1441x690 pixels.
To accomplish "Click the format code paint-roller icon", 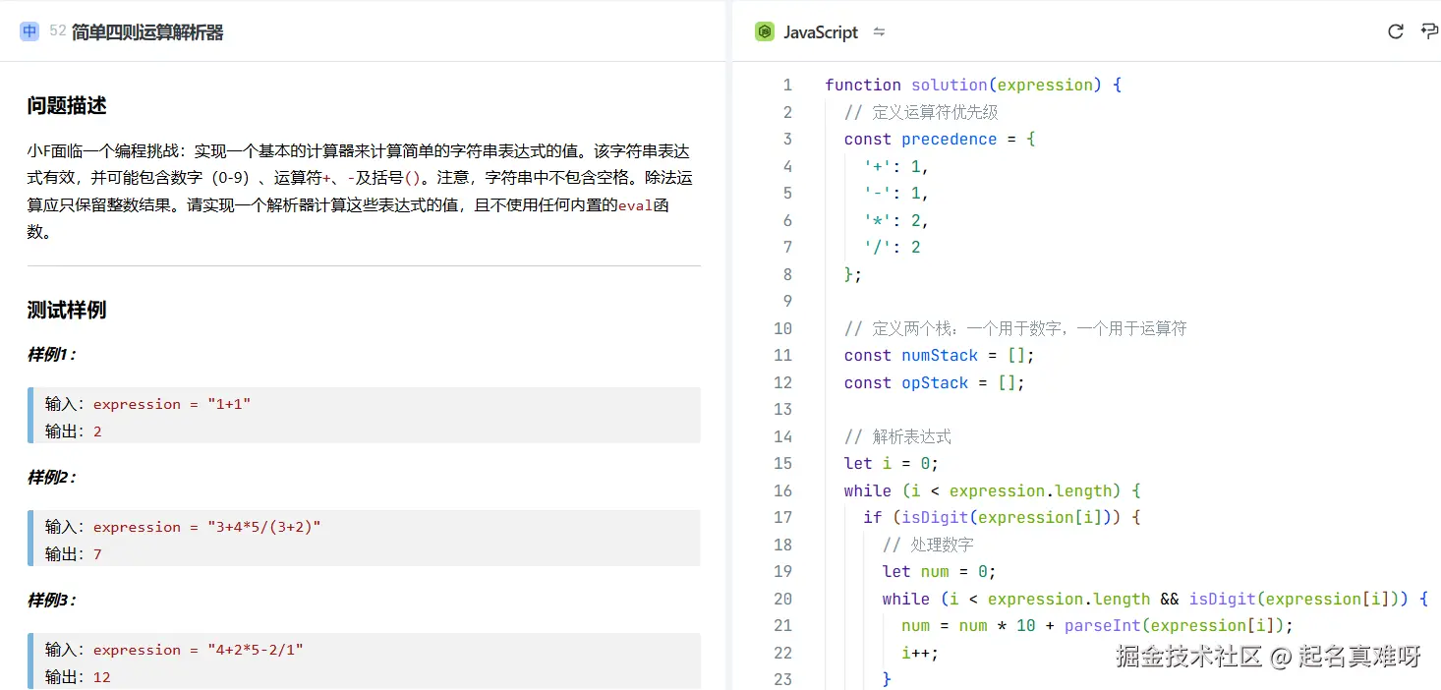I will (x=1429, y=31).
